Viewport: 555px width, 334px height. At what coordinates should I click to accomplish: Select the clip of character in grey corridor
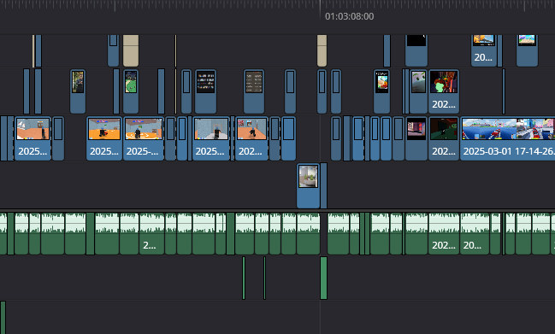(x=211, y=138)
